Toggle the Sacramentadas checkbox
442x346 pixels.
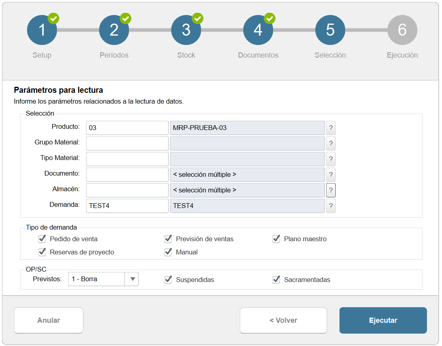[276, 280]
